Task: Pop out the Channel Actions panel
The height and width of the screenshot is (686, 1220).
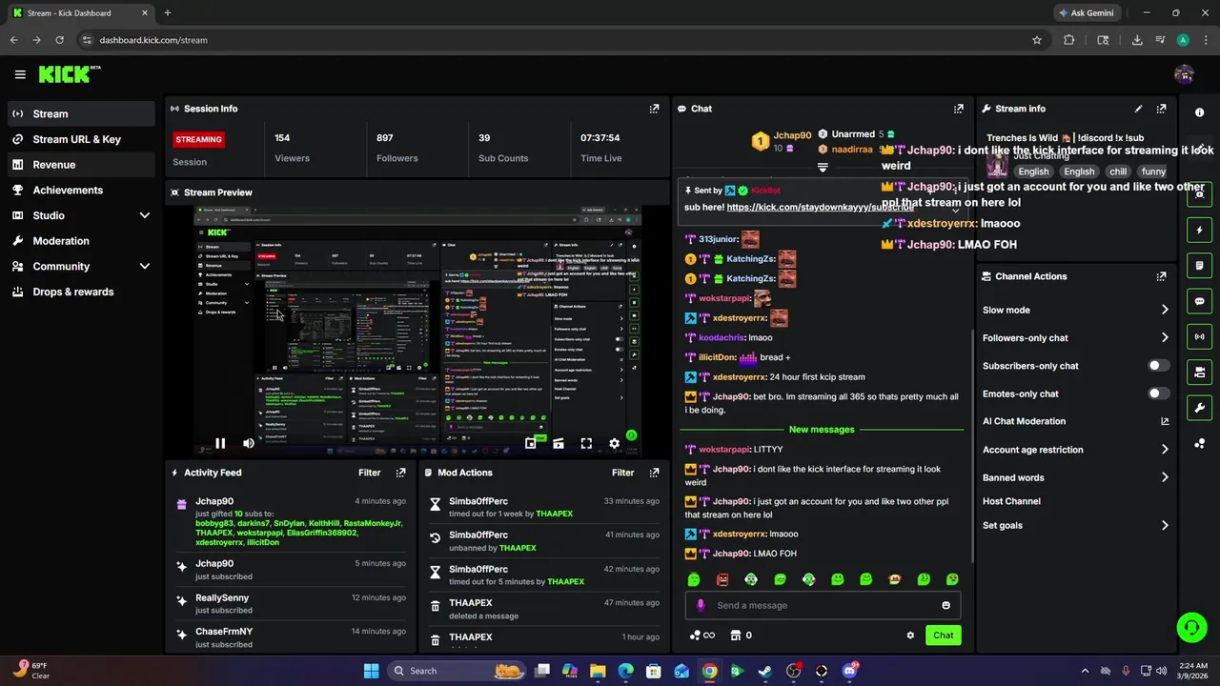Action: 1161,276
